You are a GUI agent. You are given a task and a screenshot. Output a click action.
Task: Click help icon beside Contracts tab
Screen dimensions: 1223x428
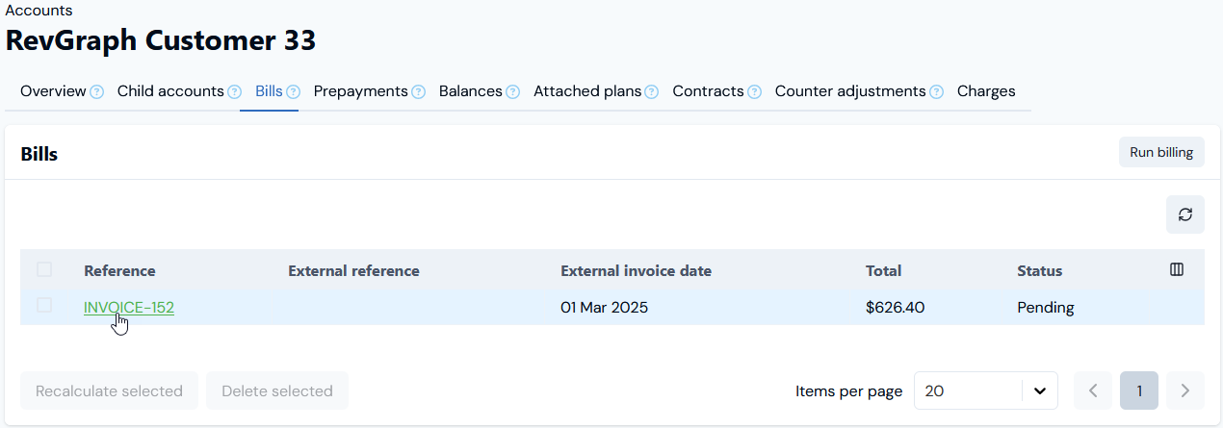[x=754, y=92]
